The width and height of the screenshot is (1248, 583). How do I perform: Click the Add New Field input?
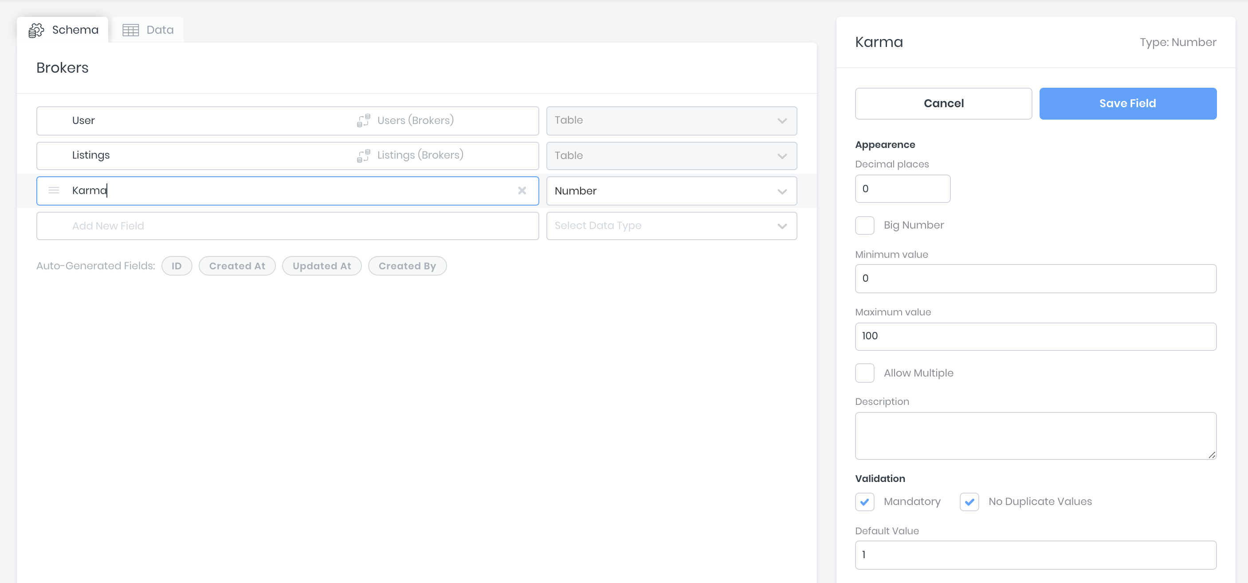287,226
